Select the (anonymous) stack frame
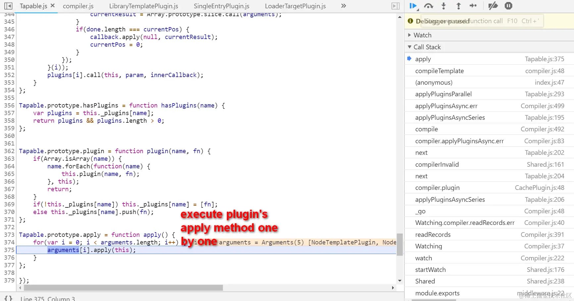This screenshot has height=301, width=574. [489, 82]
